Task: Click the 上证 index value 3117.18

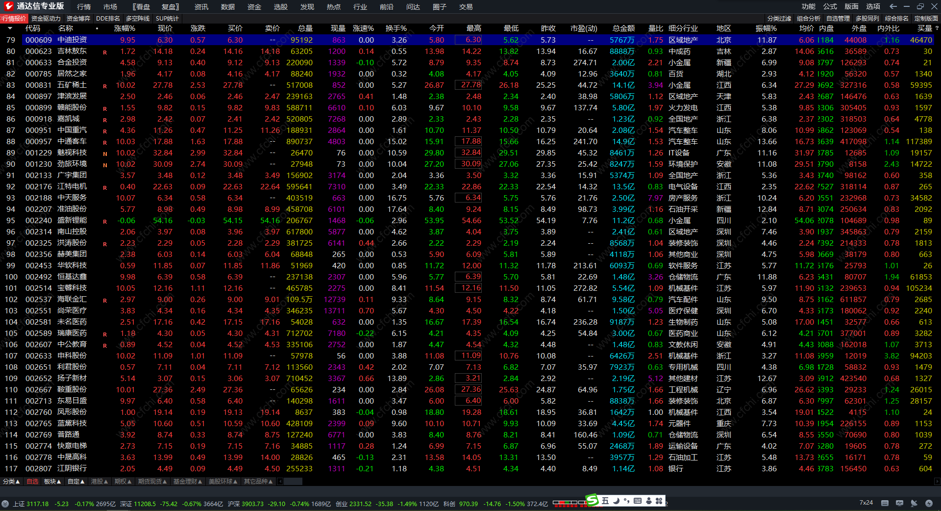Action: click(37, 504)
